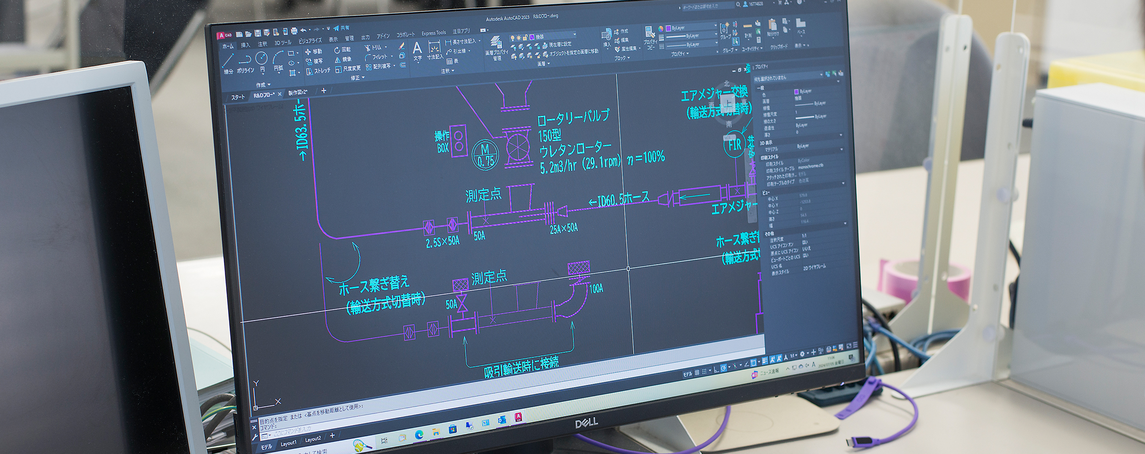
Task: Toggle snap mode in status bar
Action: 705,372
